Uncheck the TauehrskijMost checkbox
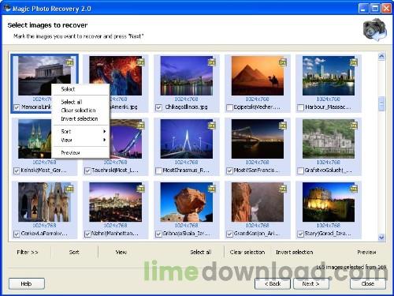 coord(87,170)
